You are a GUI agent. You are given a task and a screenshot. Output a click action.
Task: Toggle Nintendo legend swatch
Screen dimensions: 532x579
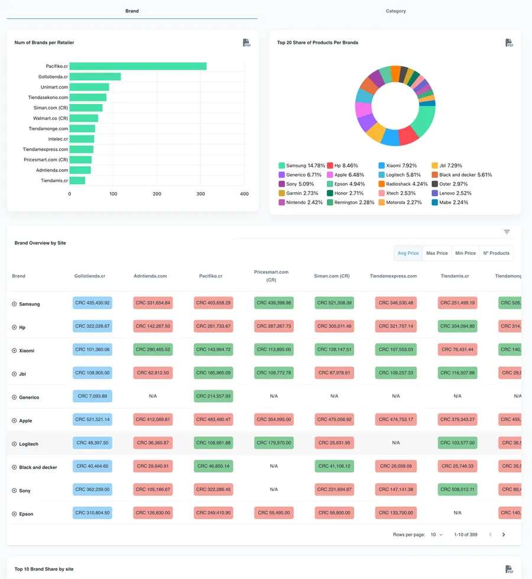coord(282,202)
